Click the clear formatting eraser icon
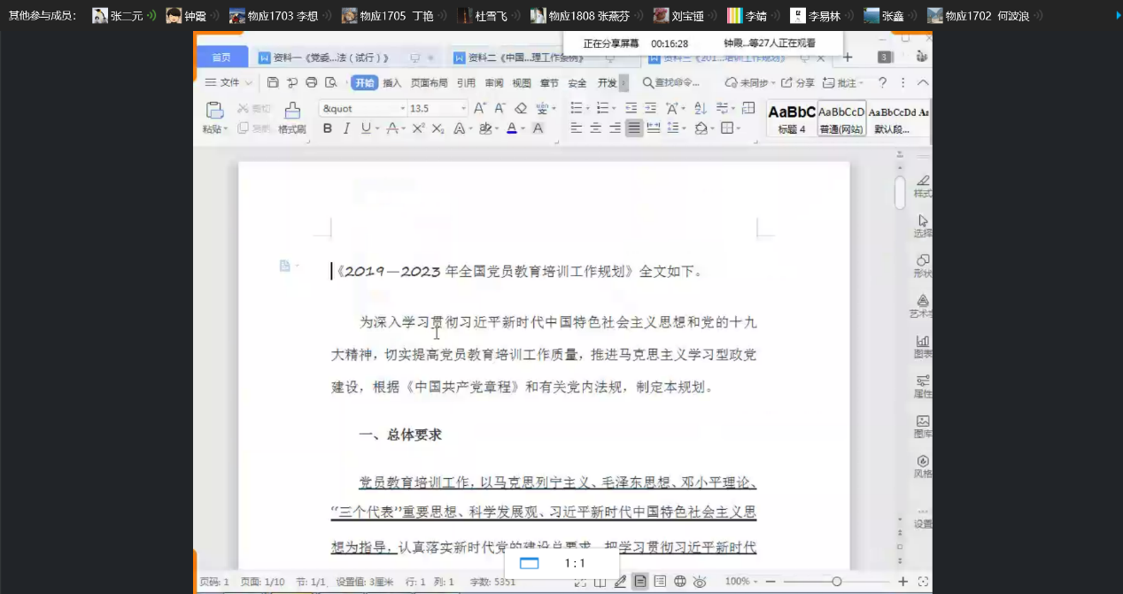 point(521,108)
